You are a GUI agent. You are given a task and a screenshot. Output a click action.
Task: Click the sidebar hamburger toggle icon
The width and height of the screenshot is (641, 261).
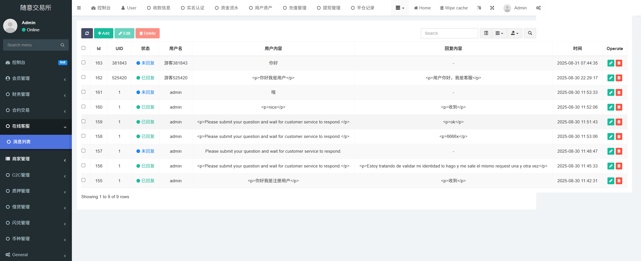coord(79,8)
